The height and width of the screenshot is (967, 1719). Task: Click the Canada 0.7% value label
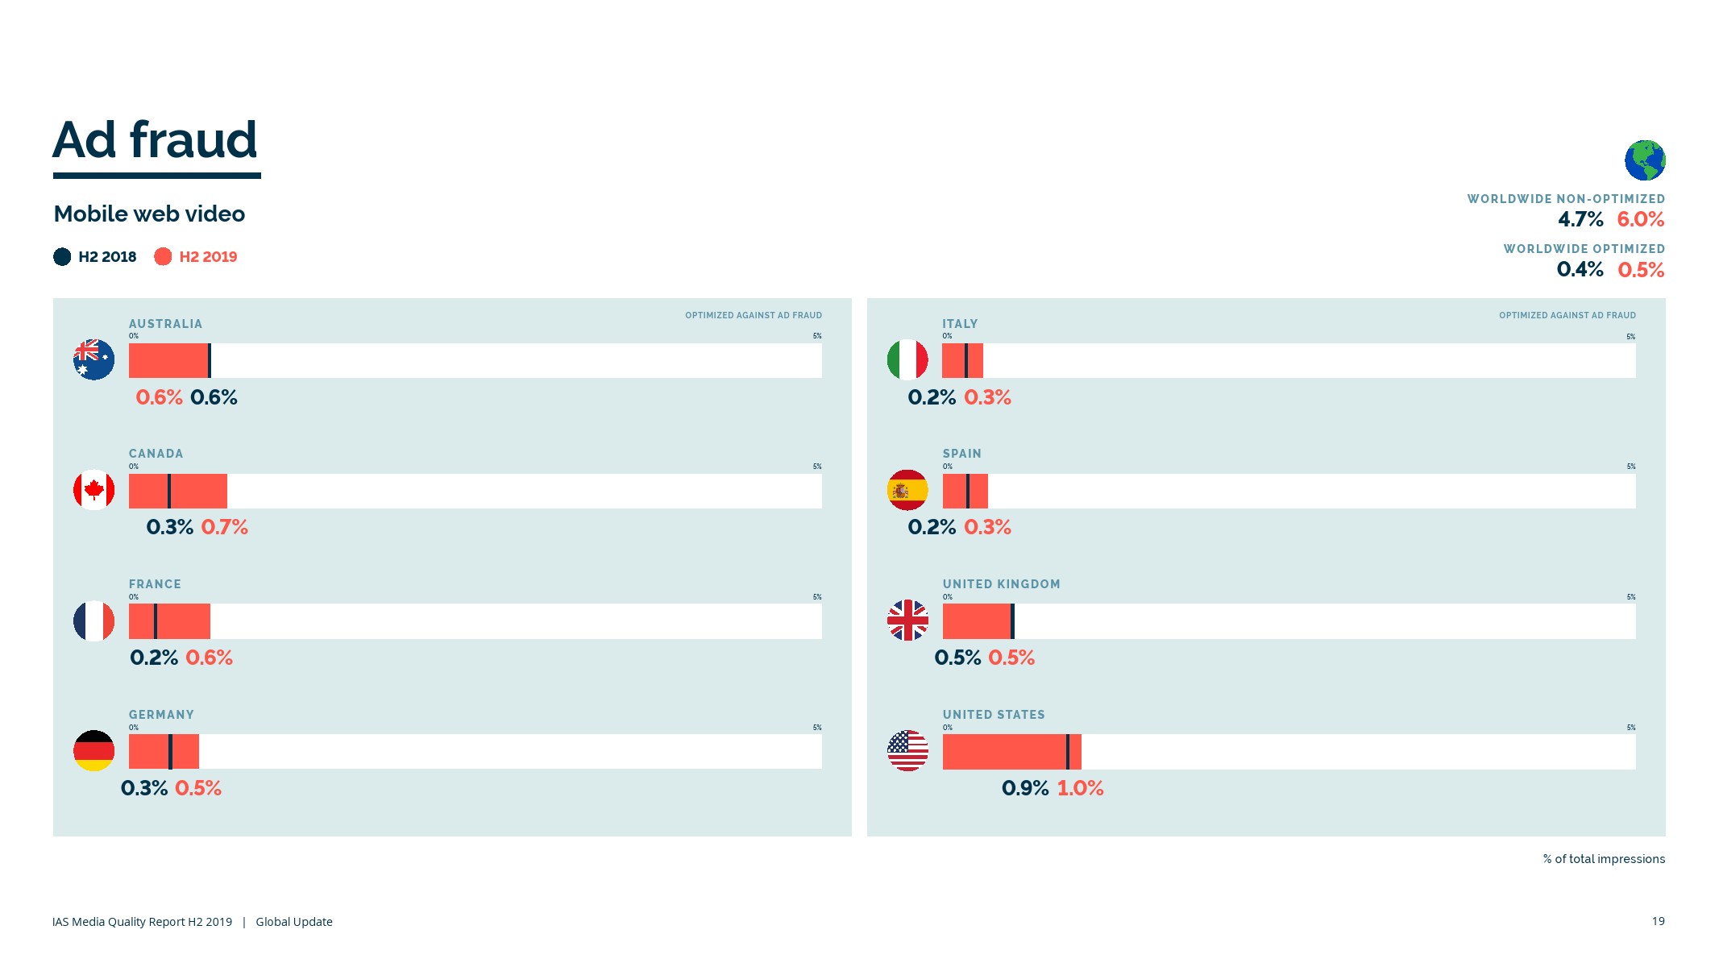[x=224, y=528]
